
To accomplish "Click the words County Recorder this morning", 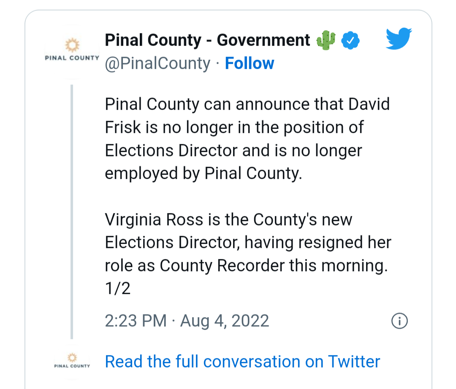I will click(x=274, y=266).
